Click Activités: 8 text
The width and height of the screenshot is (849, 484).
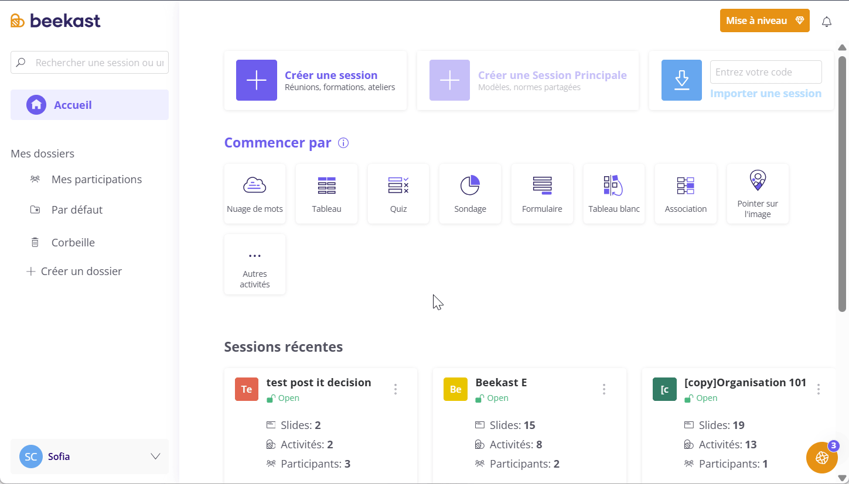point(516,444)
